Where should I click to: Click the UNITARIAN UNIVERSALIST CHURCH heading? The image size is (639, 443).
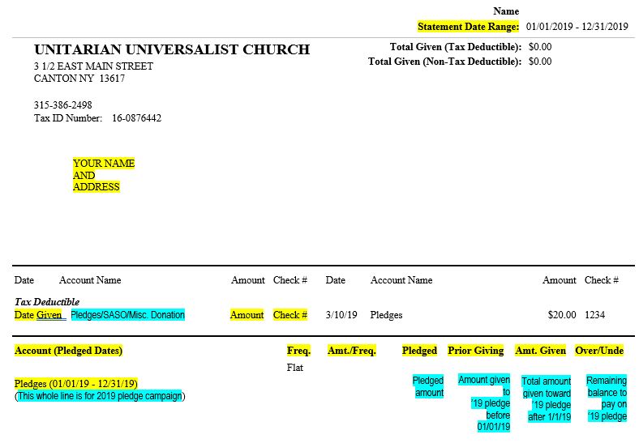pos(172,49)
